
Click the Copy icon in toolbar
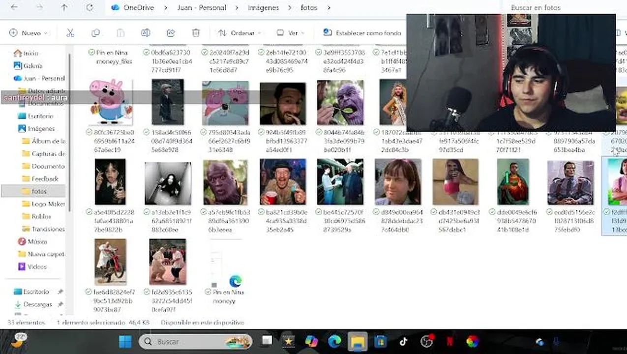[95, 33]
